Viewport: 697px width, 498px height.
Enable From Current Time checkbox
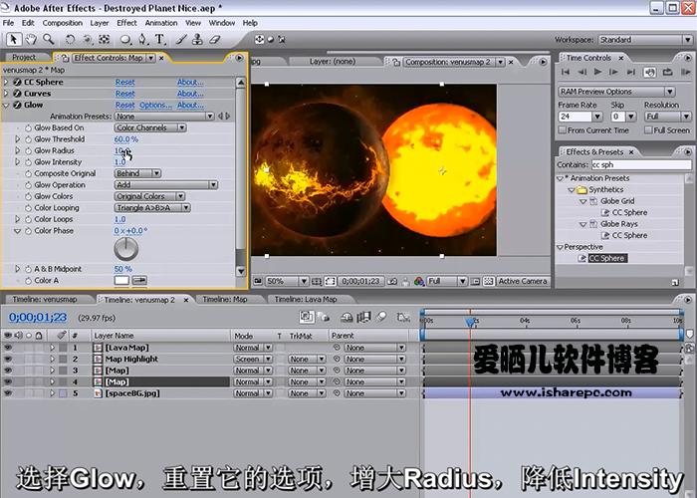[x=563, y=129]
